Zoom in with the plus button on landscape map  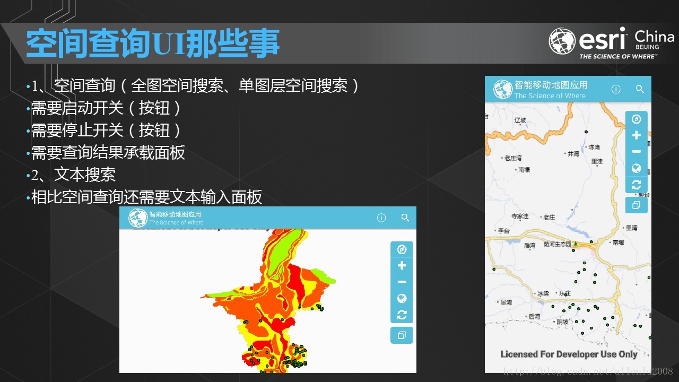[x=402, y=266]
